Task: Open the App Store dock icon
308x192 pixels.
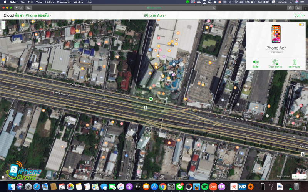Action: pyautogui.click(x=154, y=187)
